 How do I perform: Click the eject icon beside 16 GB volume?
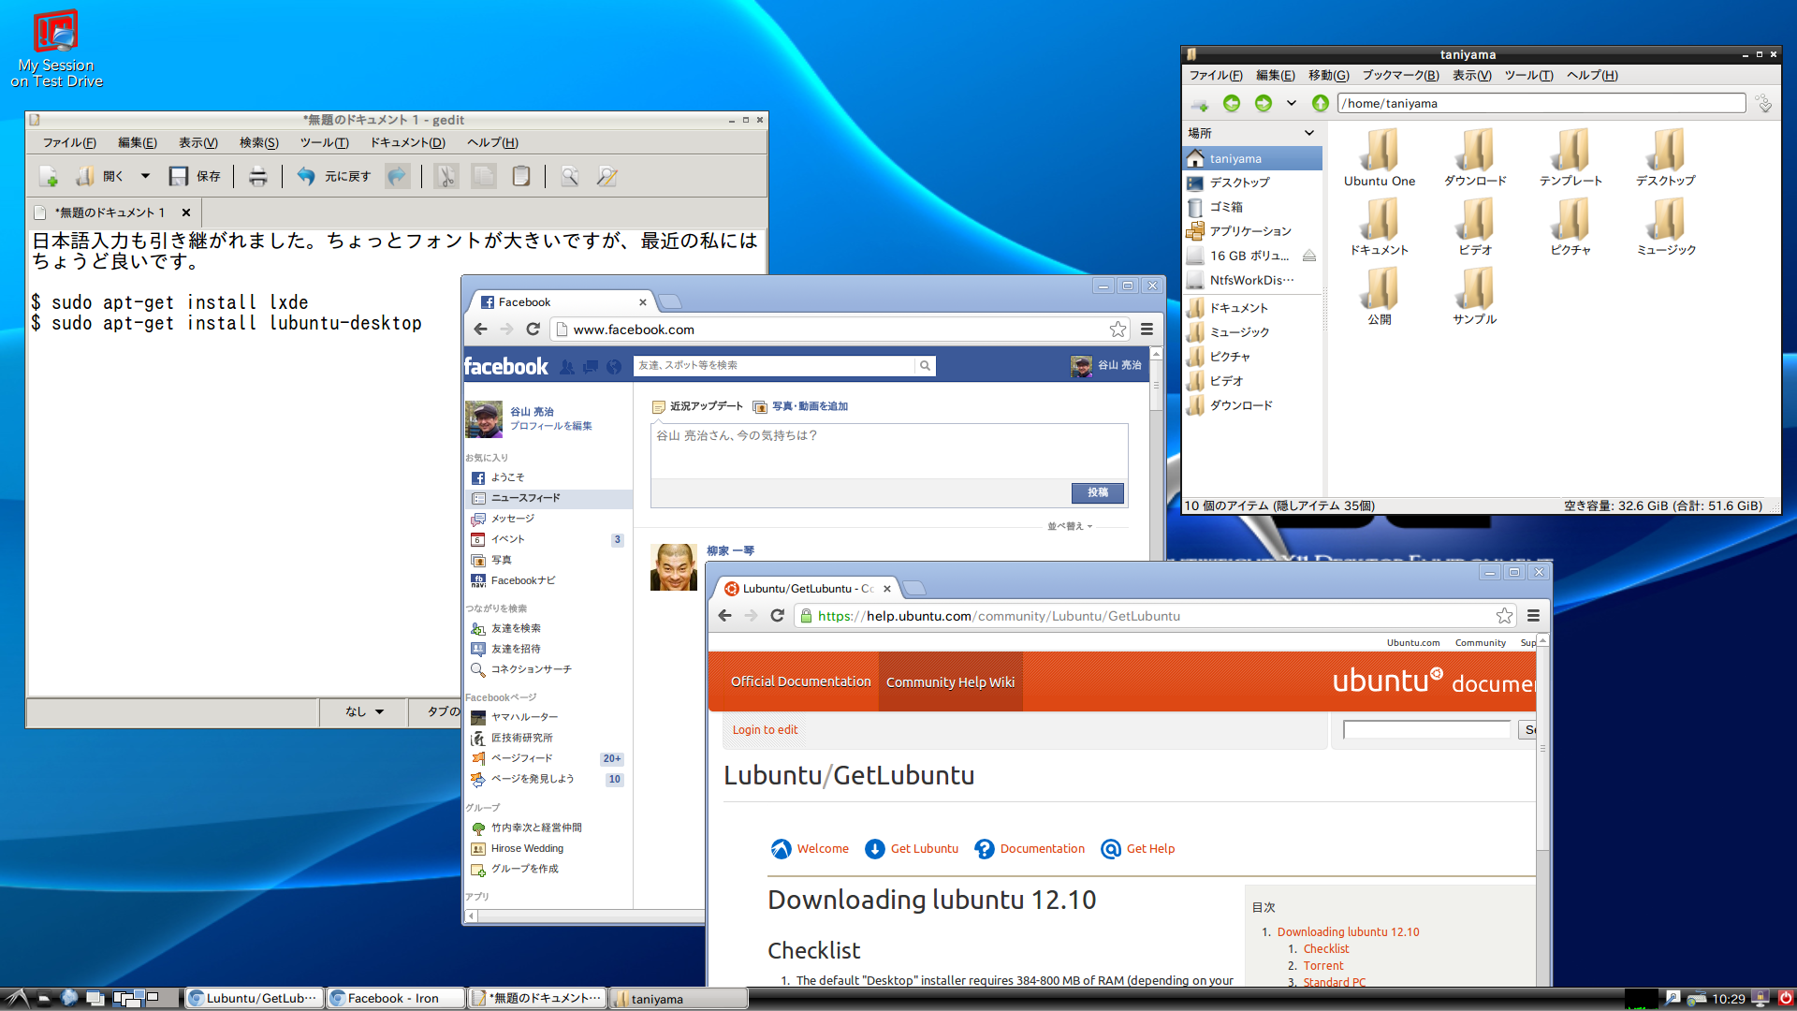coord(1309,256)
